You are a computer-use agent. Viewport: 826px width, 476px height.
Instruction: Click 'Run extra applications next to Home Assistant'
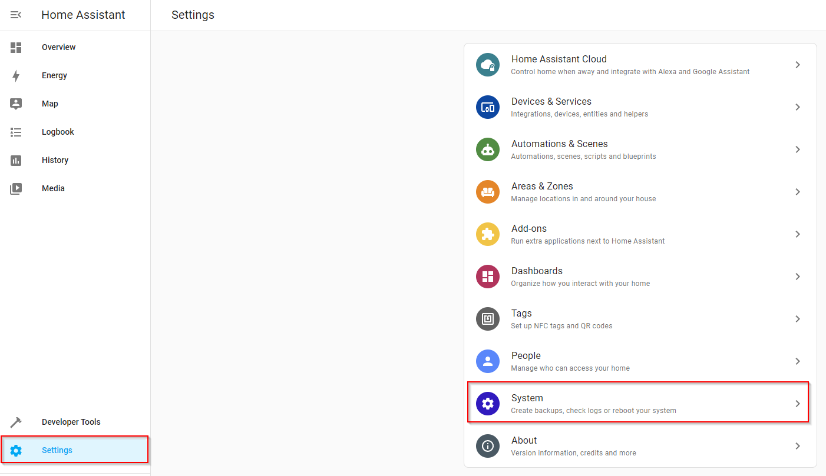(x=588, y=241)
